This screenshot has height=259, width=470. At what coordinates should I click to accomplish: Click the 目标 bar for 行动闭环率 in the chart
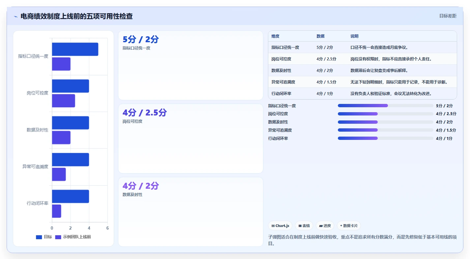tap(70, 196)
